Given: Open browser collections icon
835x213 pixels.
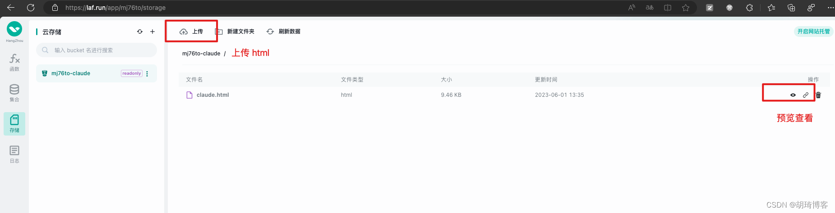Looking at the screenshot, I should pos(791,8).
